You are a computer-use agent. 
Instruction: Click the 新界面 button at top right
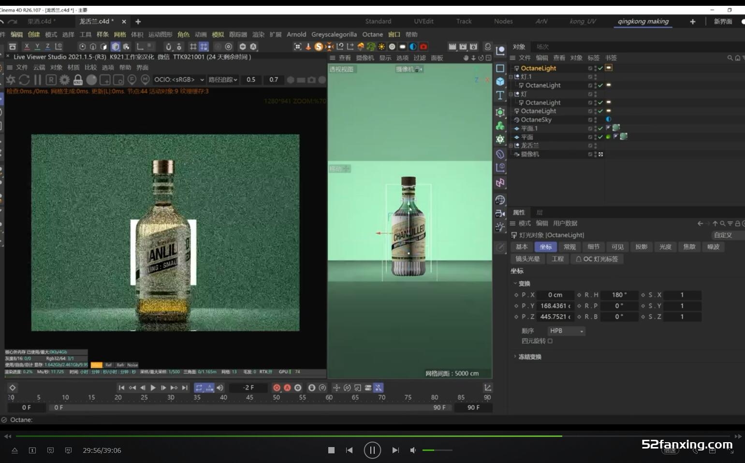[723, 21]
